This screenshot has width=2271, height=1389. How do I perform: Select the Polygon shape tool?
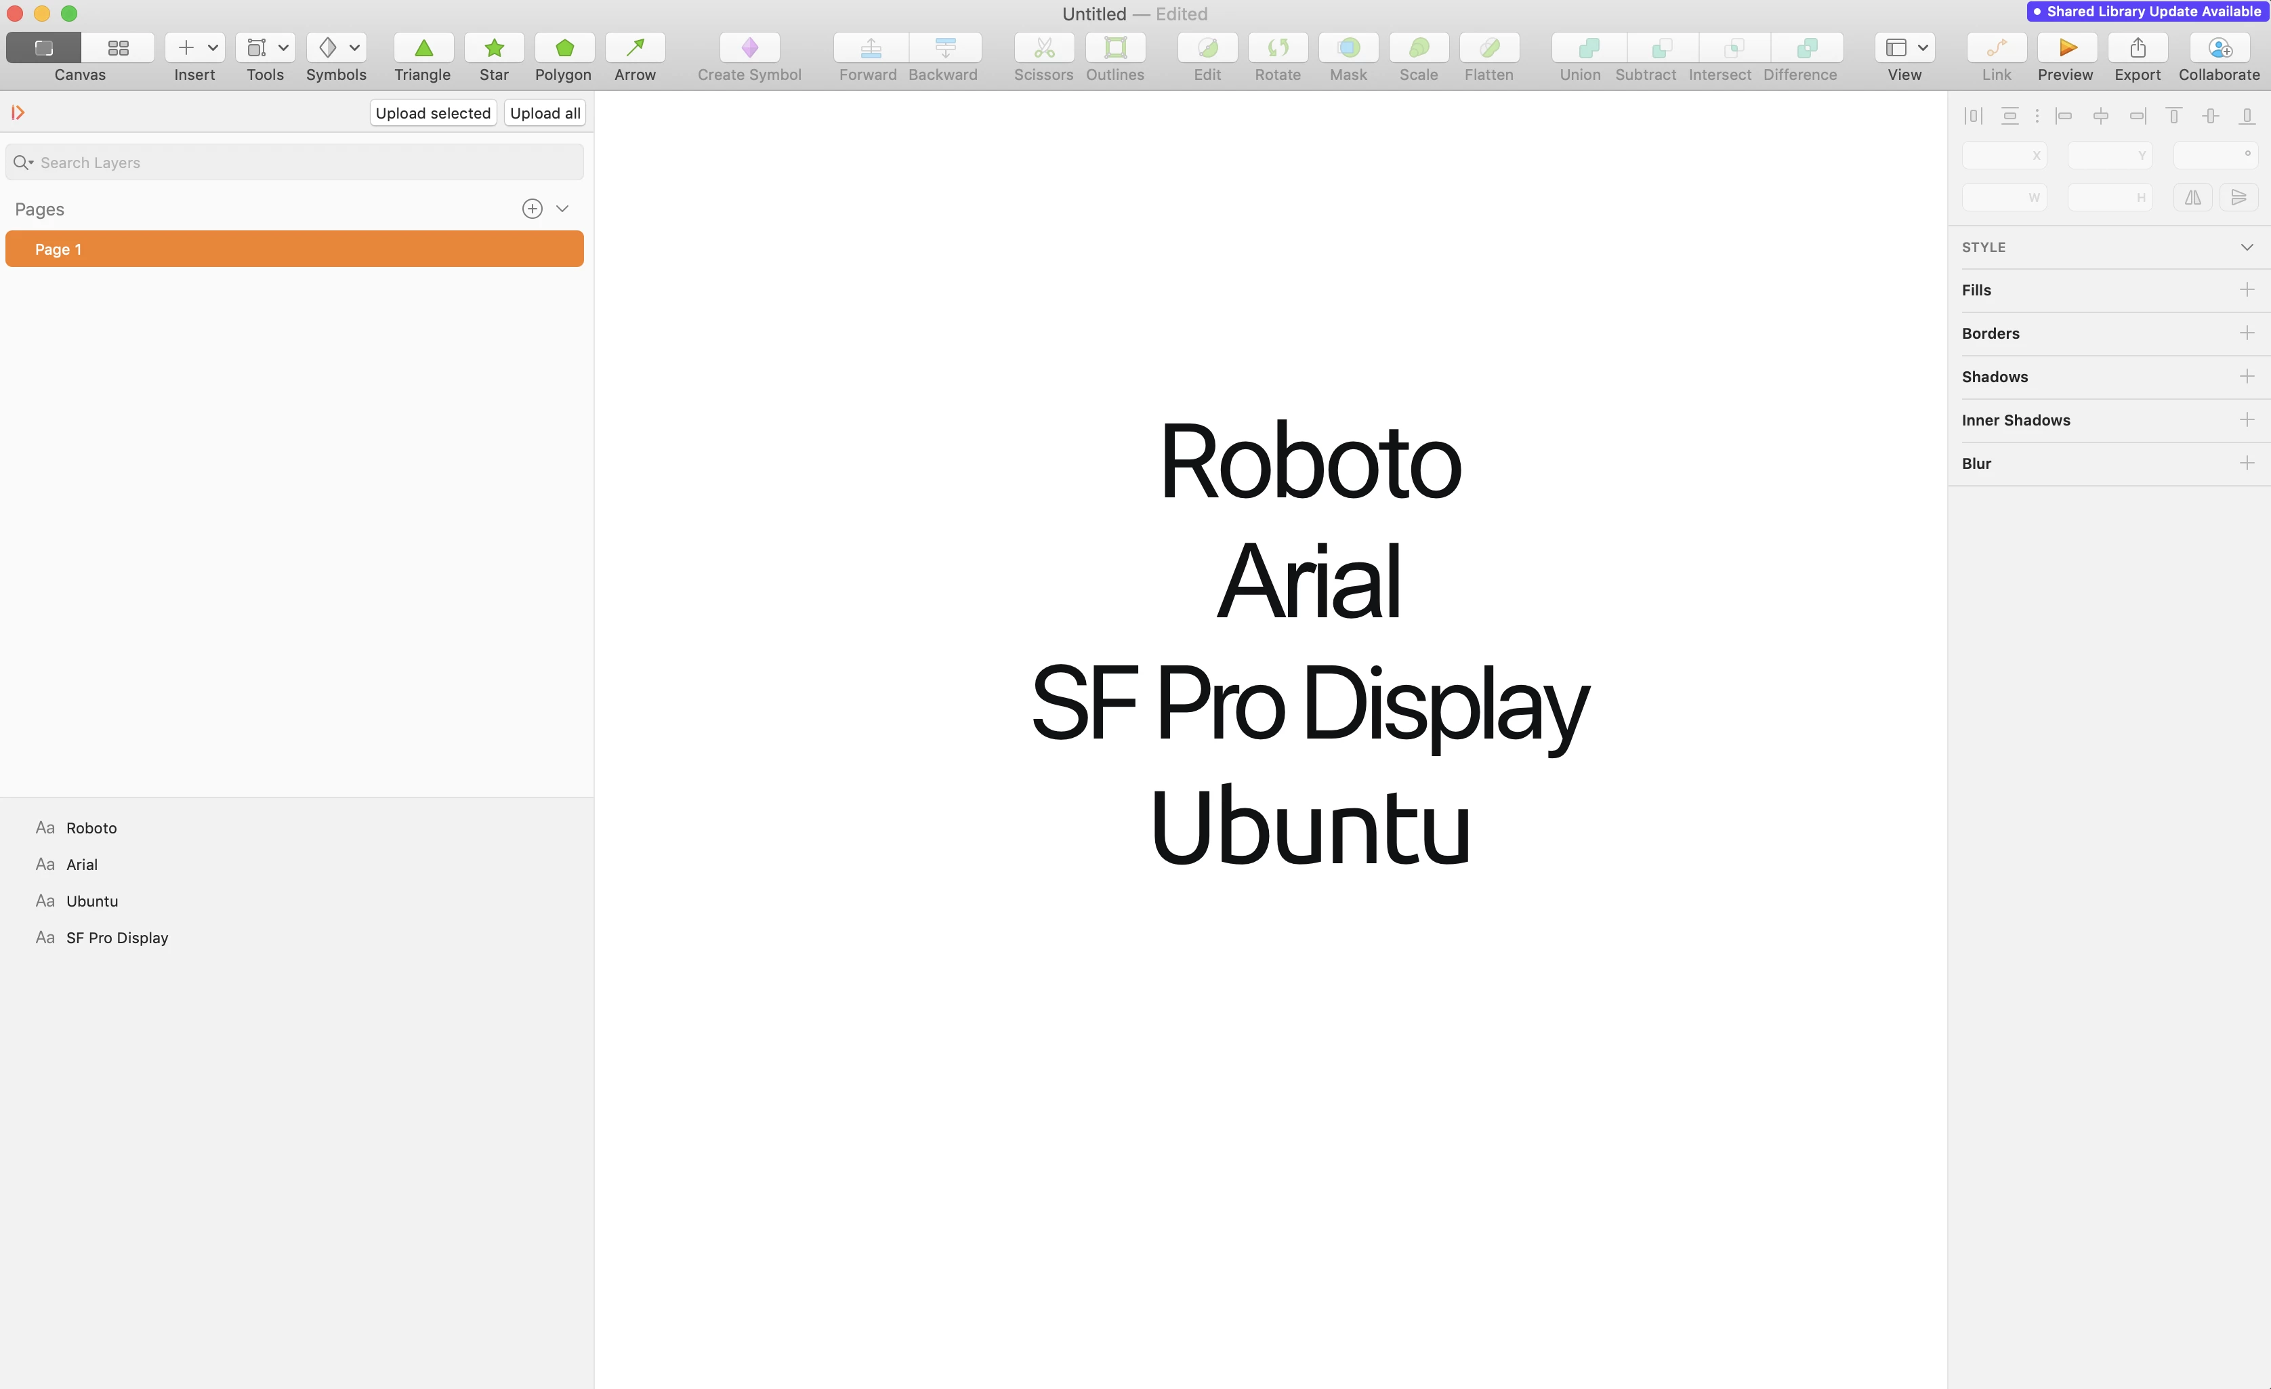point(564,48)
